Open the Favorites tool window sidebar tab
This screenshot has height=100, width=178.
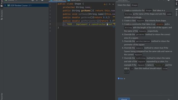tap(2, 96)
